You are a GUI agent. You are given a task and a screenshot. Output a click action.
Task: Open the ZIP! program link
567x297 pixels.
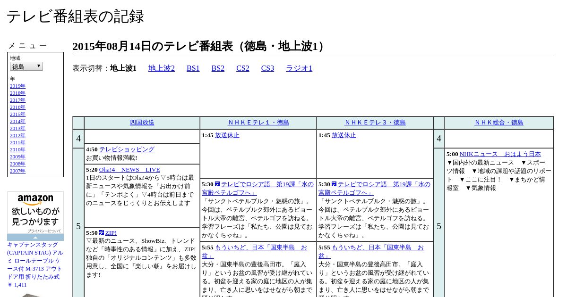(111, 233)
